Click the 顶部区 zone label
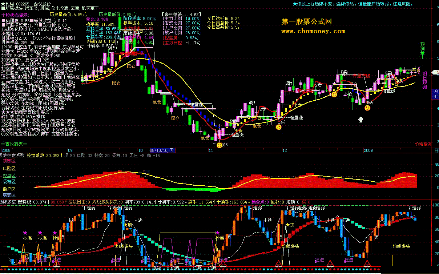The image size is (439, 274). tap(9, 160)
